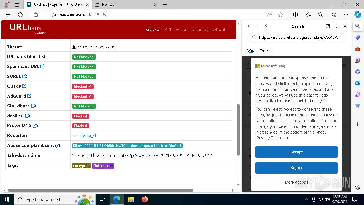The width and height of the screenshot is (364, 205).
Task: Close the sidebar Search pane
Action: pyautogui.click(x=345, y=26)
